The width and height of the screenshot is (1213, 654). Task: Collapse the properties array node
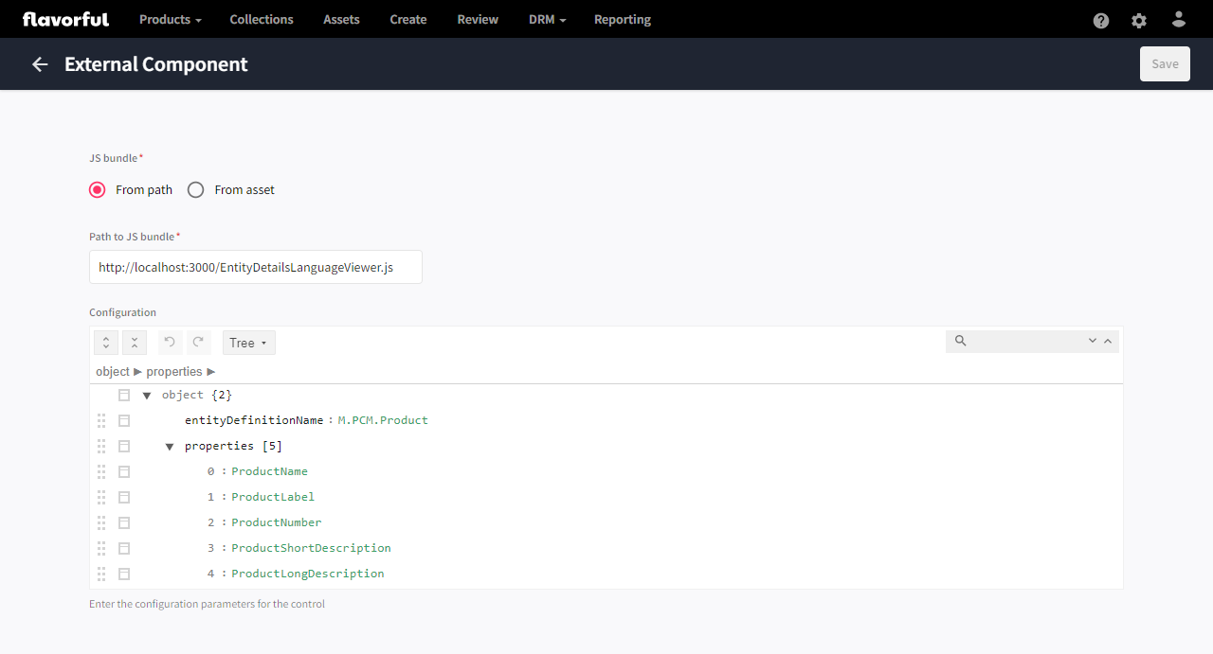pyautogui.click(x=170, y=445)
